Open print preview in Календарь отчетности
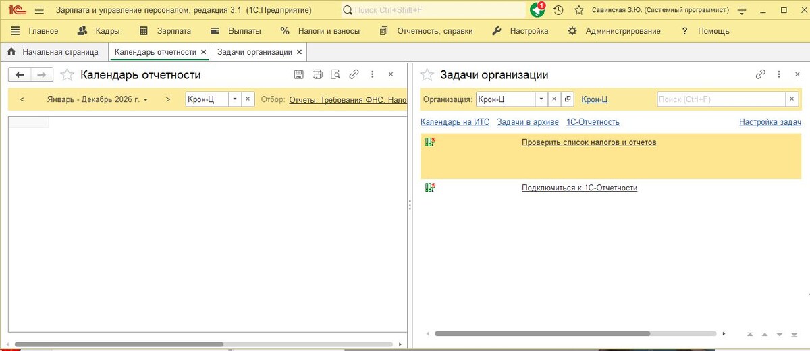 335,75
